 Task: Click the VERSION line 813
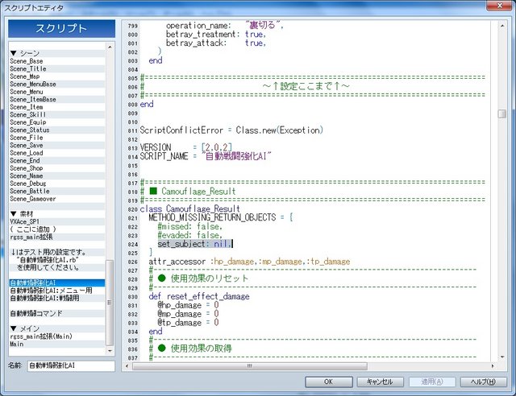click(x=186, y=147)
